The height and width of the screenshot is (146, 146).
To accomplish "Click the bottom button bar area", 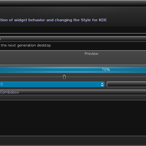I will [73, 141].
